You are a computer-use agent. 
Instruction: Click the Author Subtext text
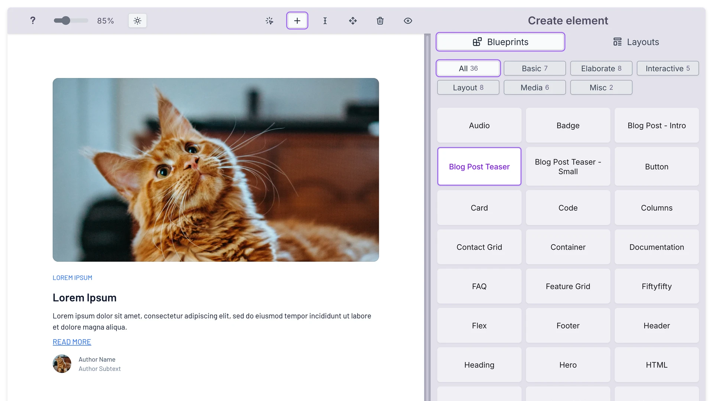point(100,369)
